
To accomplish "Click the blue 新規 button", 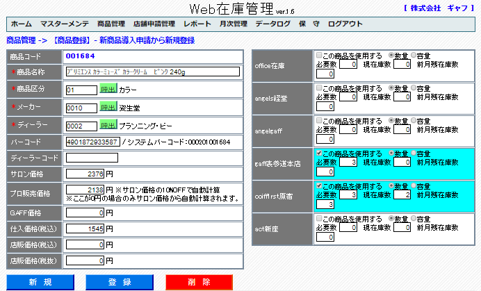I will pyautogui.click(x=40, y=282).
